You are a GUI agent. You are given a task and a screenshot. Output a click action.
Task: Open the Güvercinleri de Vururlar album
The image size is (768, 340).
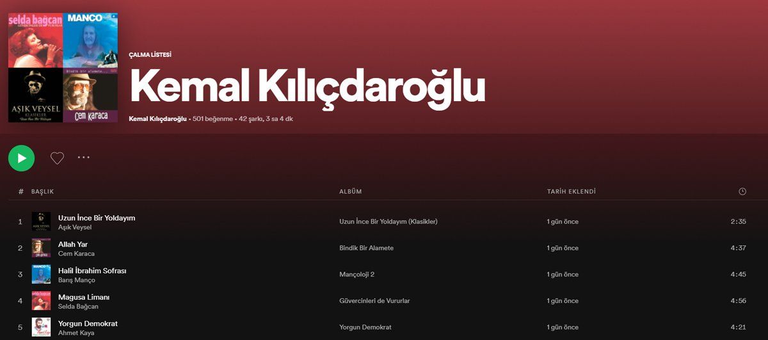pos(374,301)
